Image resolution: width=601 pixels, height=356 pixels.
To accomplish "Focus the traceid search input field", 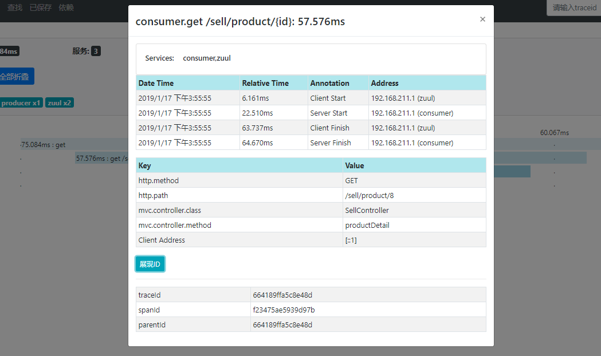I will click(x=573, y=8).
